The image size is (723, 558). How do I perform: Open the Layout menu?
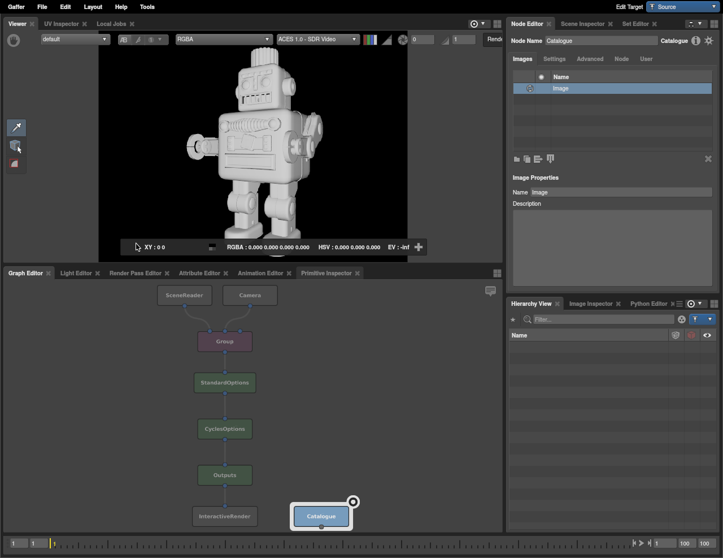(x=93, y=7)
